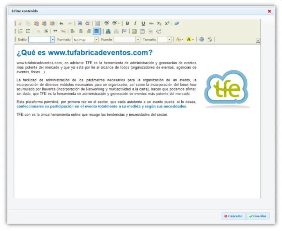Center align the text
The width and height of the screenshot is (282, 231).
click(81, 31)
